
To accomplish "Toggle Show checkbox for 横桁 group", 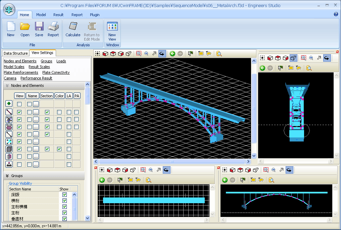I will pyautogui.click(x=64, y=201).
